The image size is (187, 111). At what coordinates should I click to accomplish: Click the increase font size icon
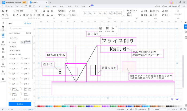tap(44, 11)
